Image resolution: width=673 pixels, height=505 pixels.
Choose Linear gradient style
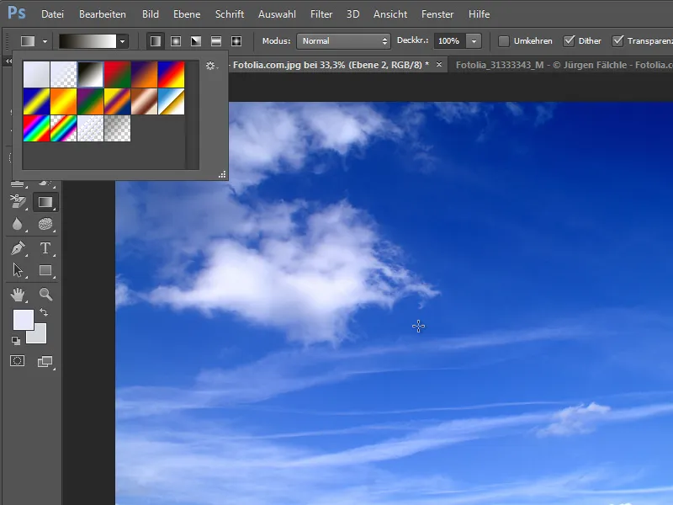click(x=156, y=41)
